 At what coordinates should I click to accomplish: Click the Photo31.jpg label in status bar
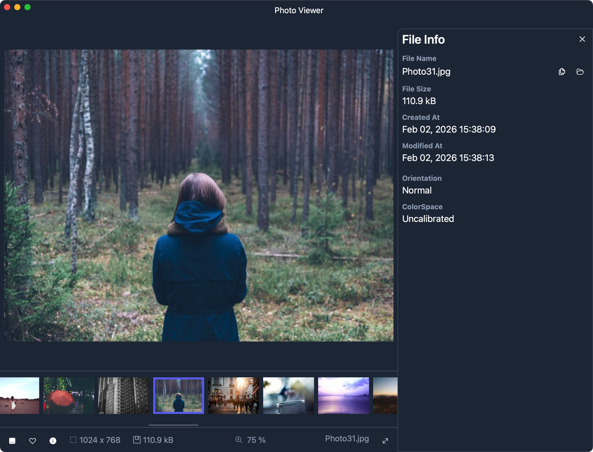pyautogui.click(x=347, y=438)
